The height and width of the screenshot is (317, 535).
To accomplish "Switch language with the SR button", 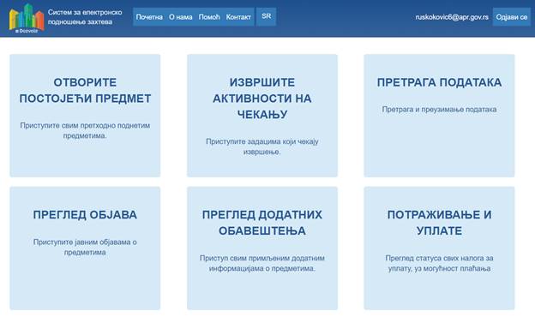I will click(x=266, y=16).
